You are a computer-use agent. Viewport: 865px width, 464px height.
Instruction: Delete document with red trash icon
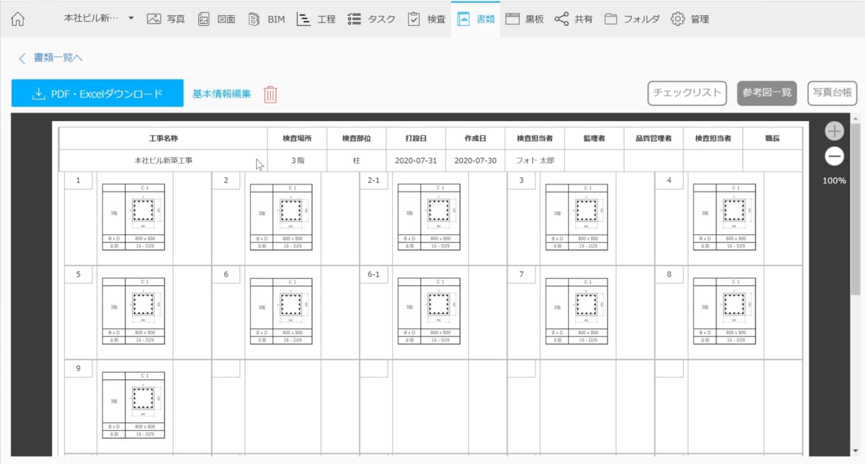coord(270,94)
